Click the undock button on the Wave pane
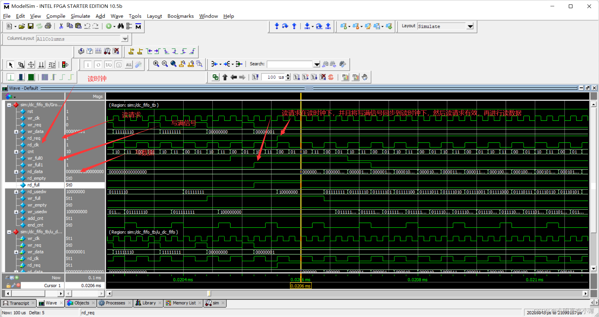599x317 pixels. pos(588,88)
